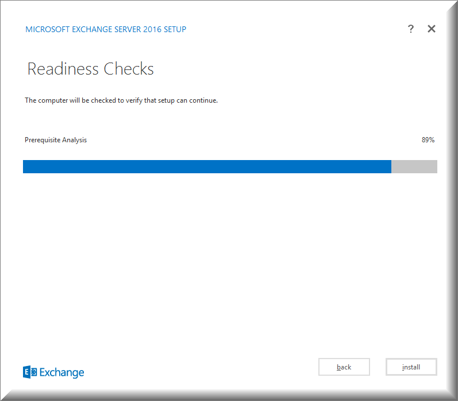
Task: Select the Prerequisite Analysis label
Action: [56, 140]
